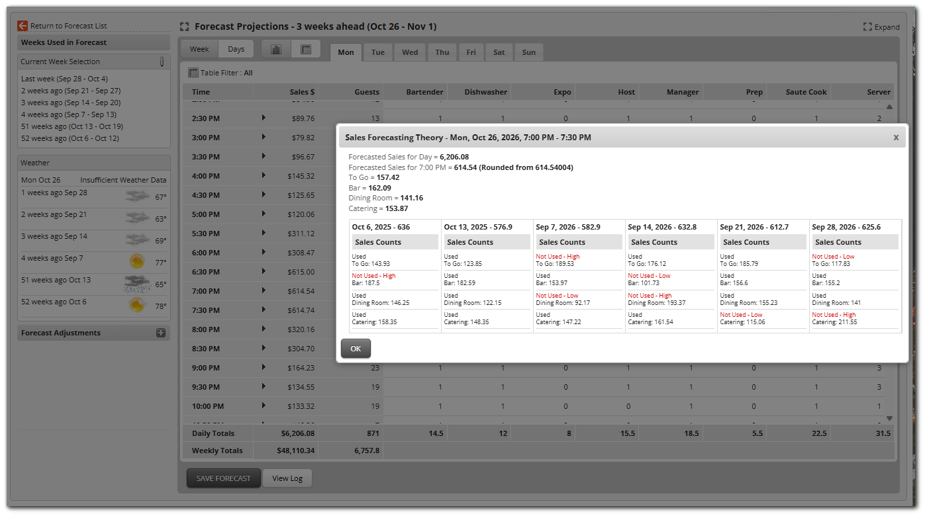Click the Return to Forecast List link

coord(69,26)
